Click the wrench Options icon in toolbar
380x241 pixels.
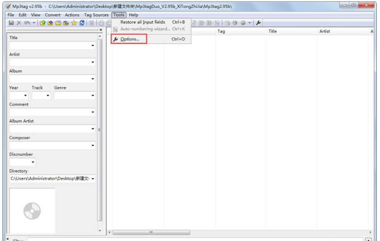[x=258, y=23]
